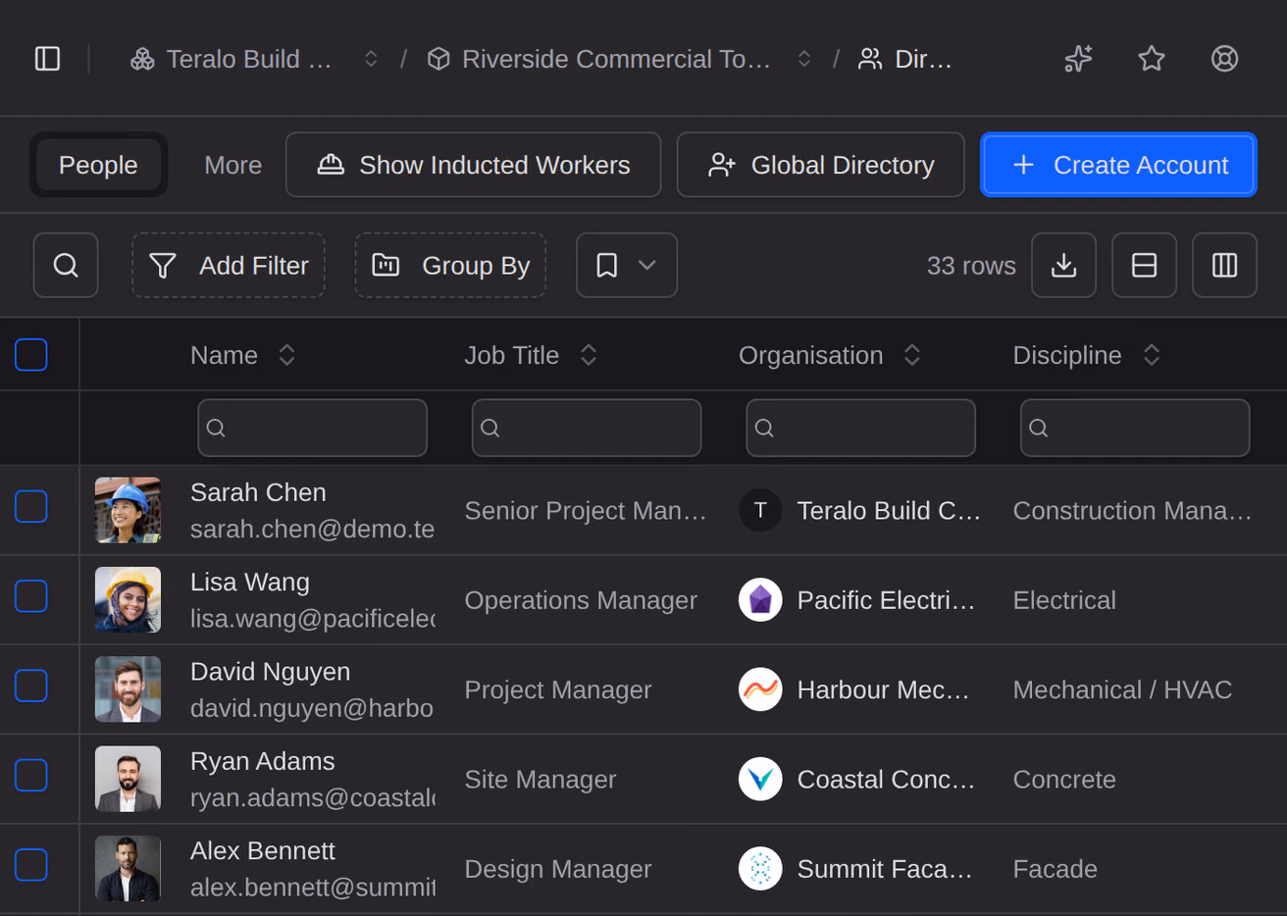This screenshot has height=916, width=1287.
Task: Select David Nguyen's row checkbox
Action: click(31, 687)
